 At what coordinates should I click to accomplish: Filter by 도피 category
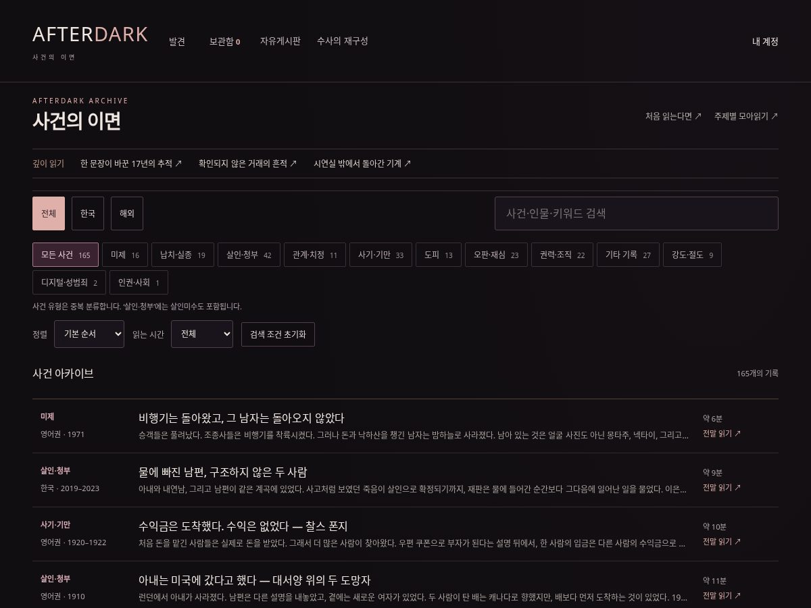click(x=439, y=255)
